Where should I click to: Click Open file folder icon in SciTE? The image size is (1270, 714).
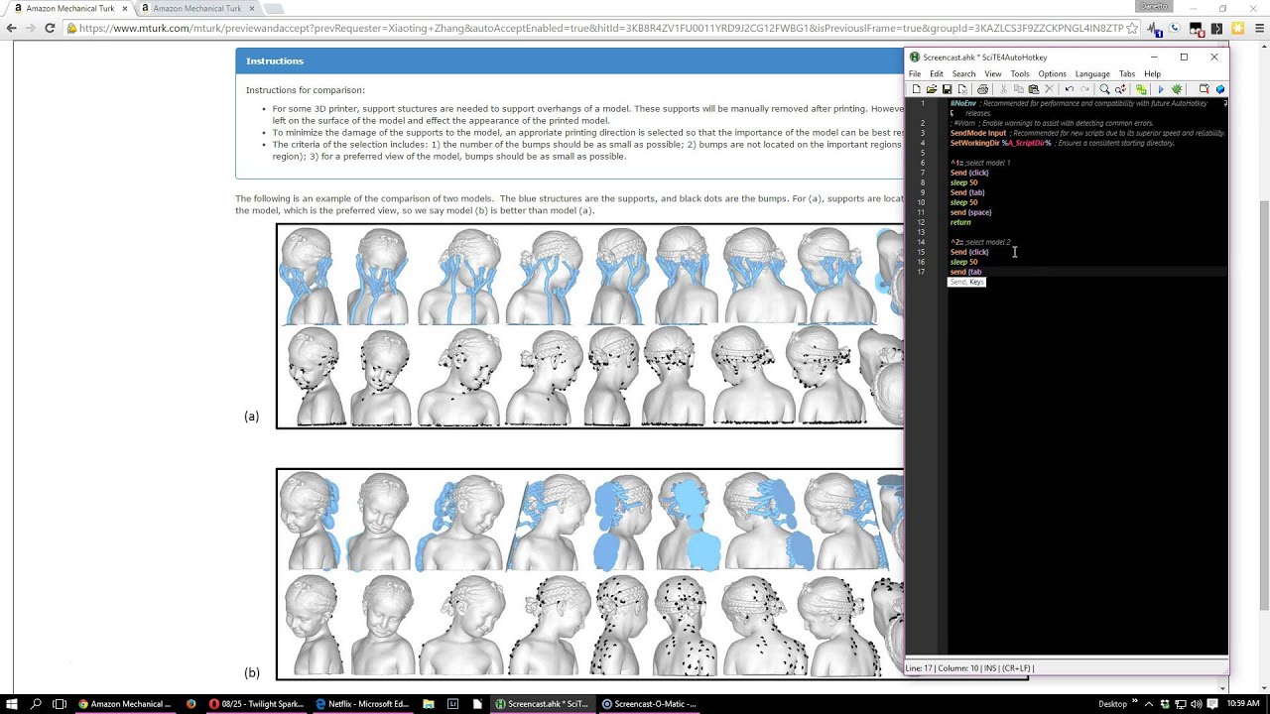click(931, 89)
